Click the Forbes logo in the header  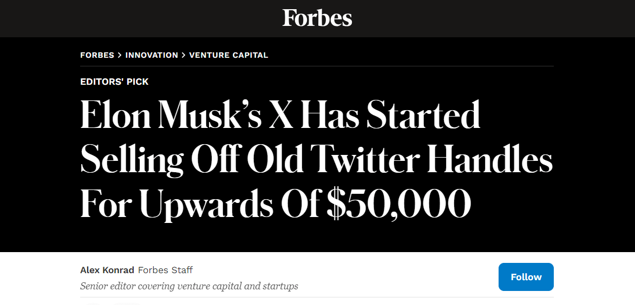point(317,18)
